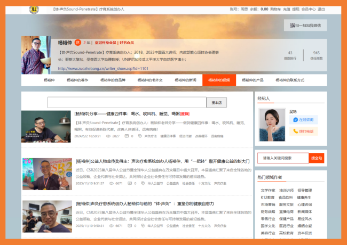The height and width of the screenshot is (245, 347).
Task: Open the 杨裕仲的新闻 tab
Action: click(185, 80)
